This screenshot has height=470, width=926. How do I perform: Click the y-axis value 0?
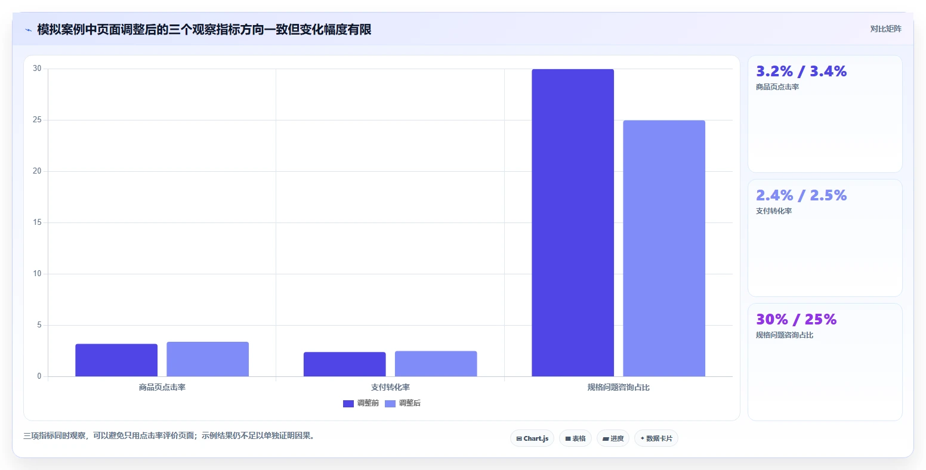click(39, 376)
